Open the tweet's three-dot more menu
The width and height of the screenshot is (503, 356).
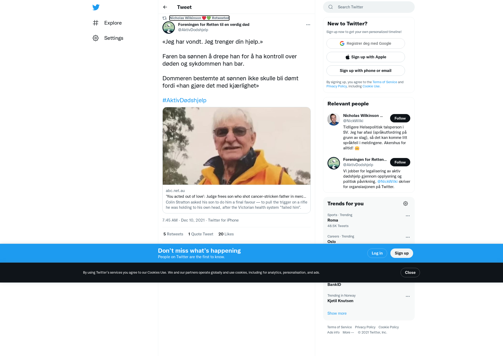308,25
